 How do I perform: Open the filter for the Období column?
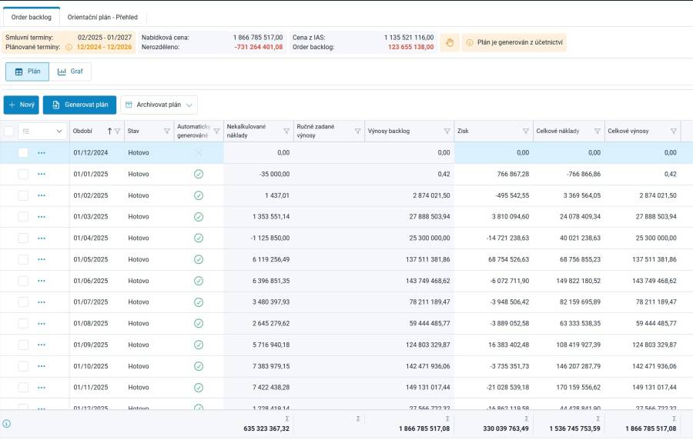[118, 131]
